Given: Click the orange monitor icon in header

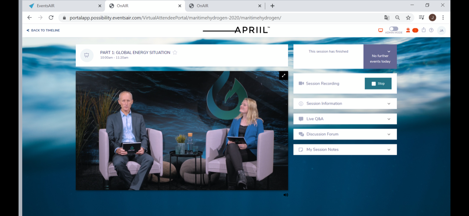Looking at the screenshot, I should (380, 30).
